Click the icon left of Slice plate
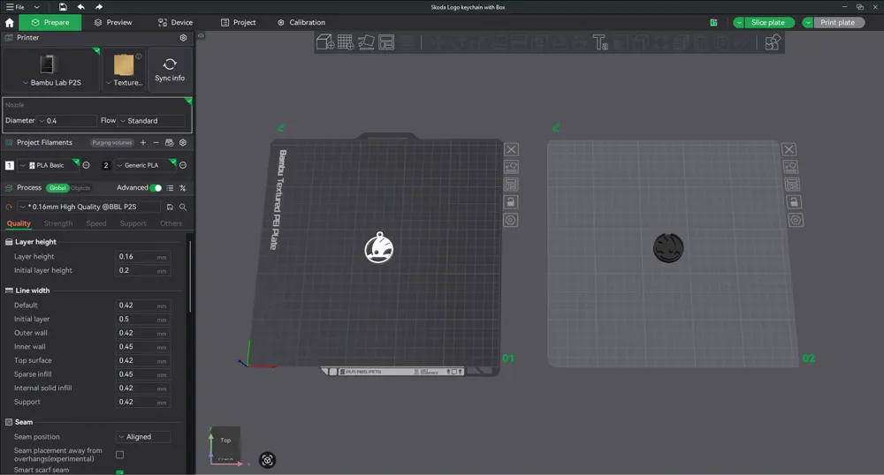884x475 pixels. [x=713, y=22]
